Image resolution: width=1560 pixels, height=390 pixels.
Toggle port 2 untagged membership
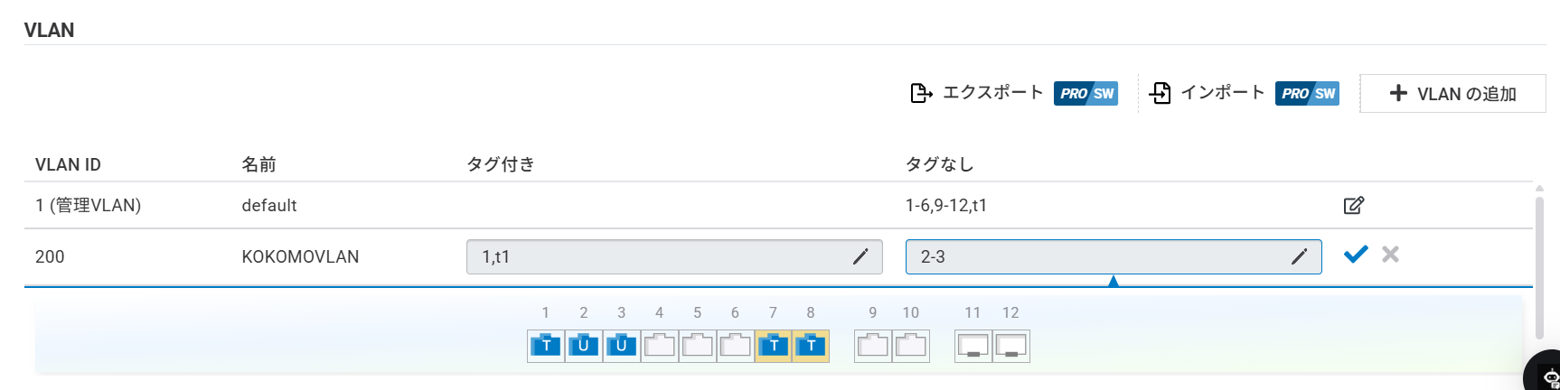pyautogui.click(x=584, y=345)
